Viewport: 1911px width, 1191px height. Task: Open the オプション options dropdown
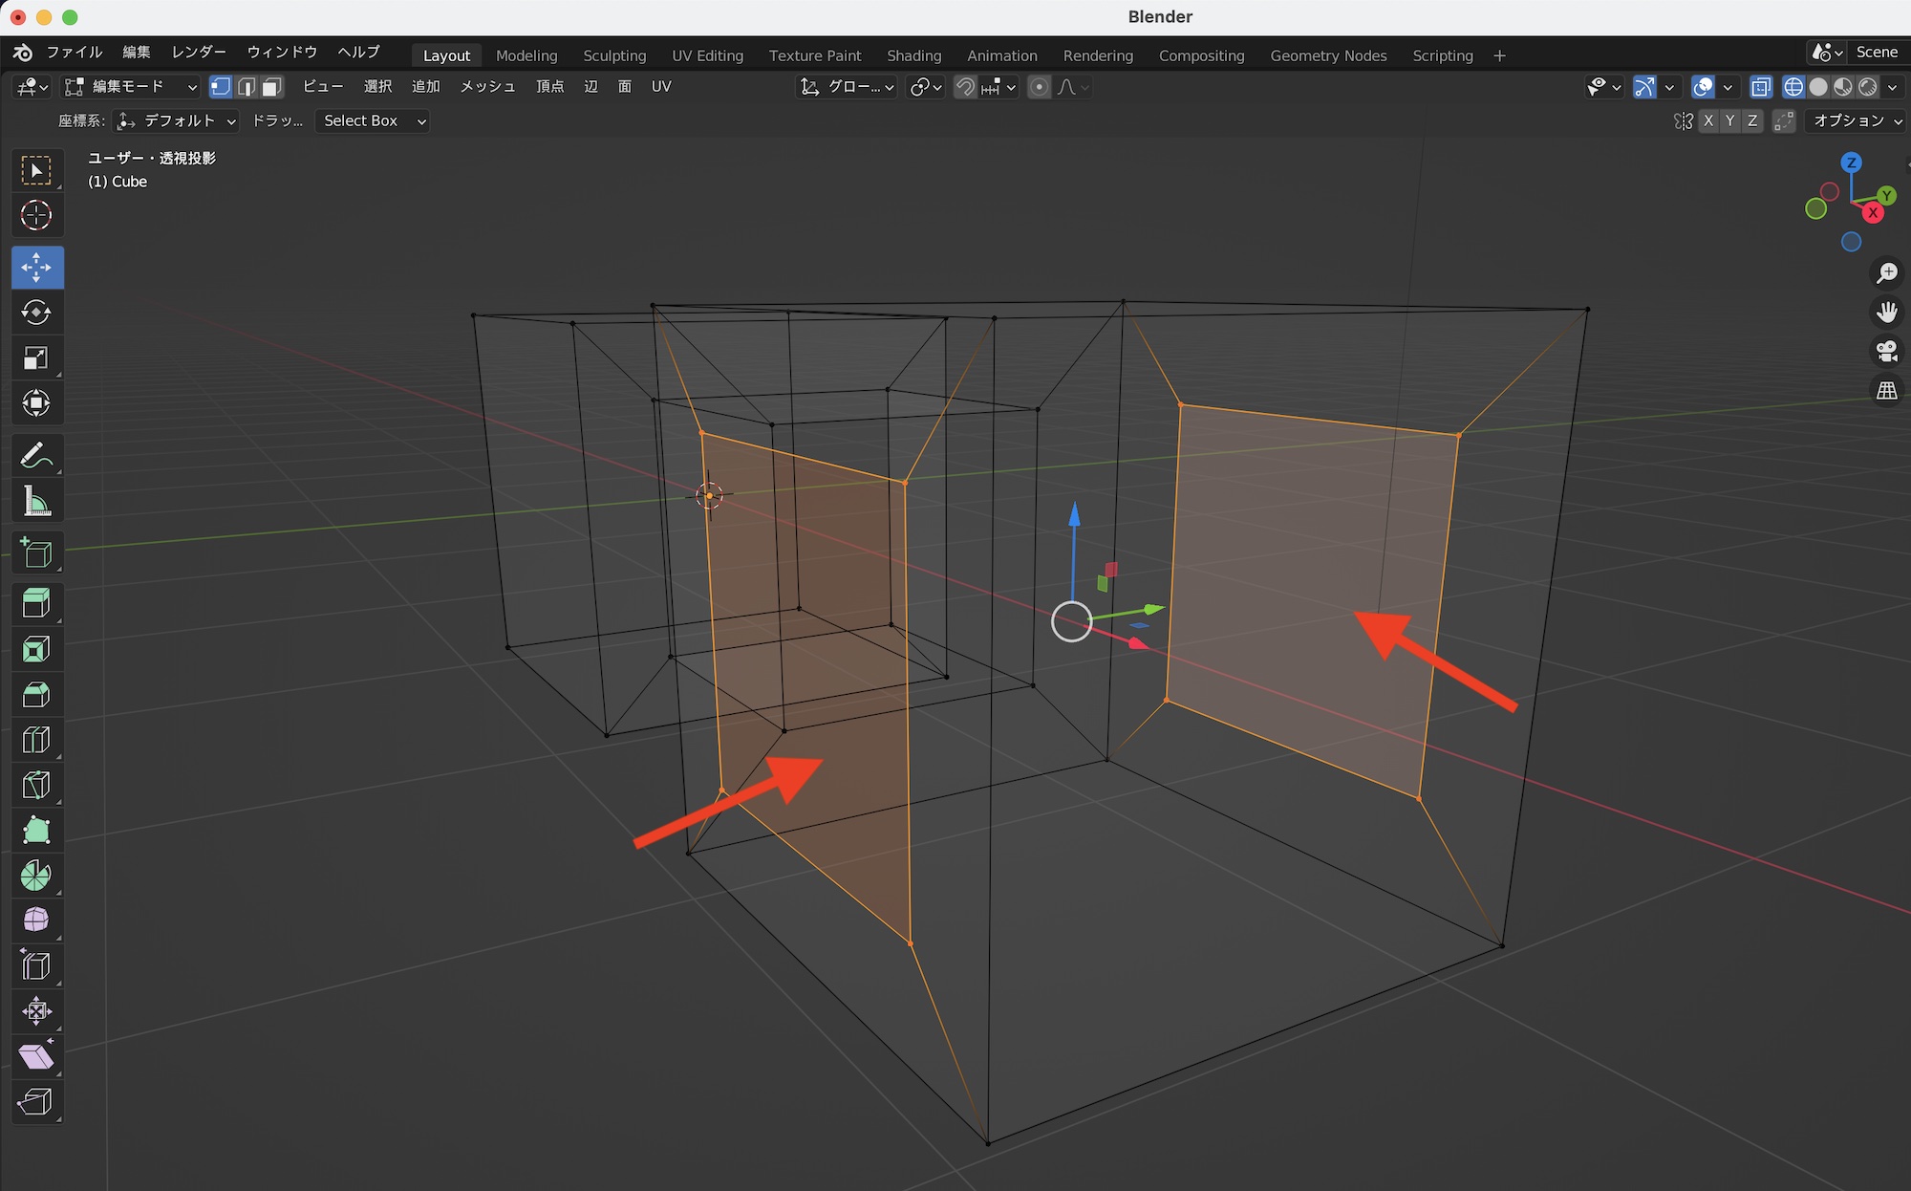click(1857, 120)
